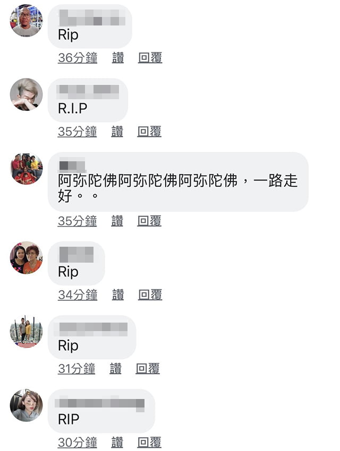Open the 30分鐘 timestamp link
Viewport: 340px width, 451px height.
pyautogui.click(x=78, y=443)
